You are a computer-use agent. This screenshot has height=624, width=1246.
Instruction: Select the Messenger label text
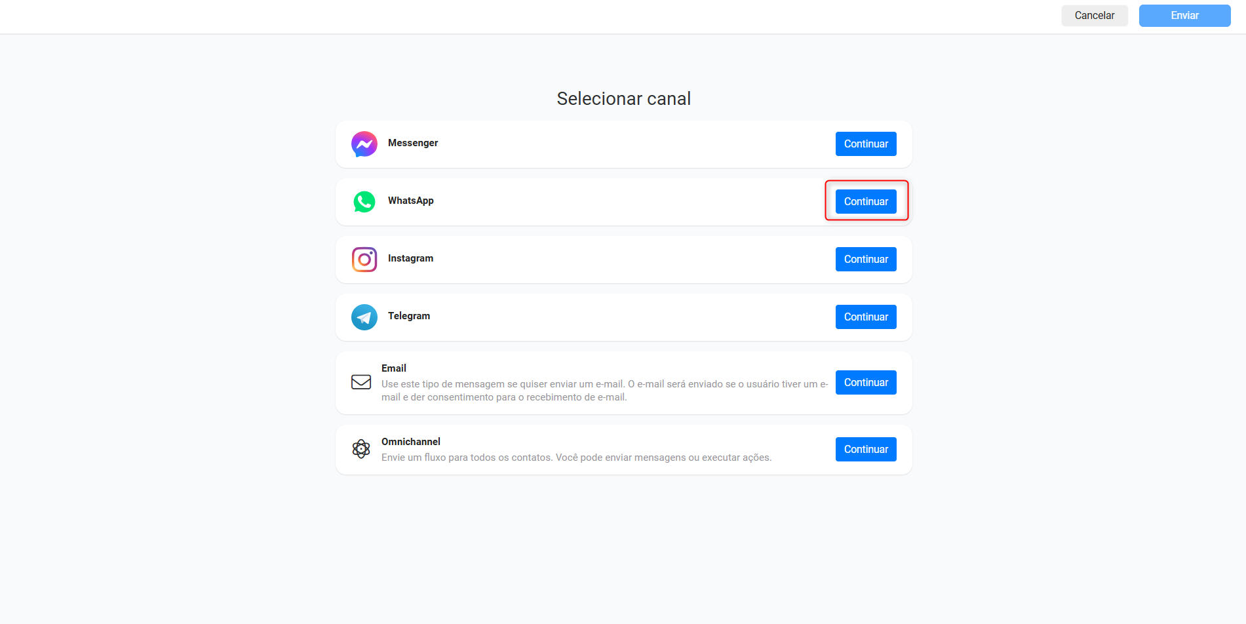[x=413, y=143]
